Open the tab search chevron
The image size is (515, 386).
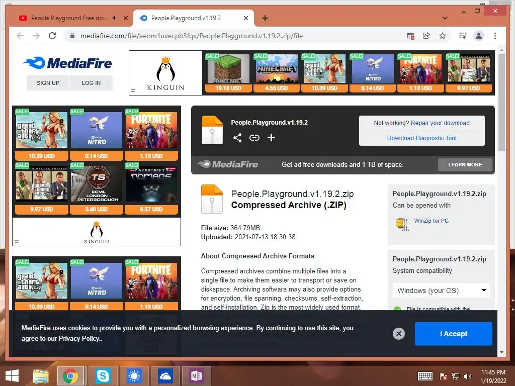pos(445,18)
